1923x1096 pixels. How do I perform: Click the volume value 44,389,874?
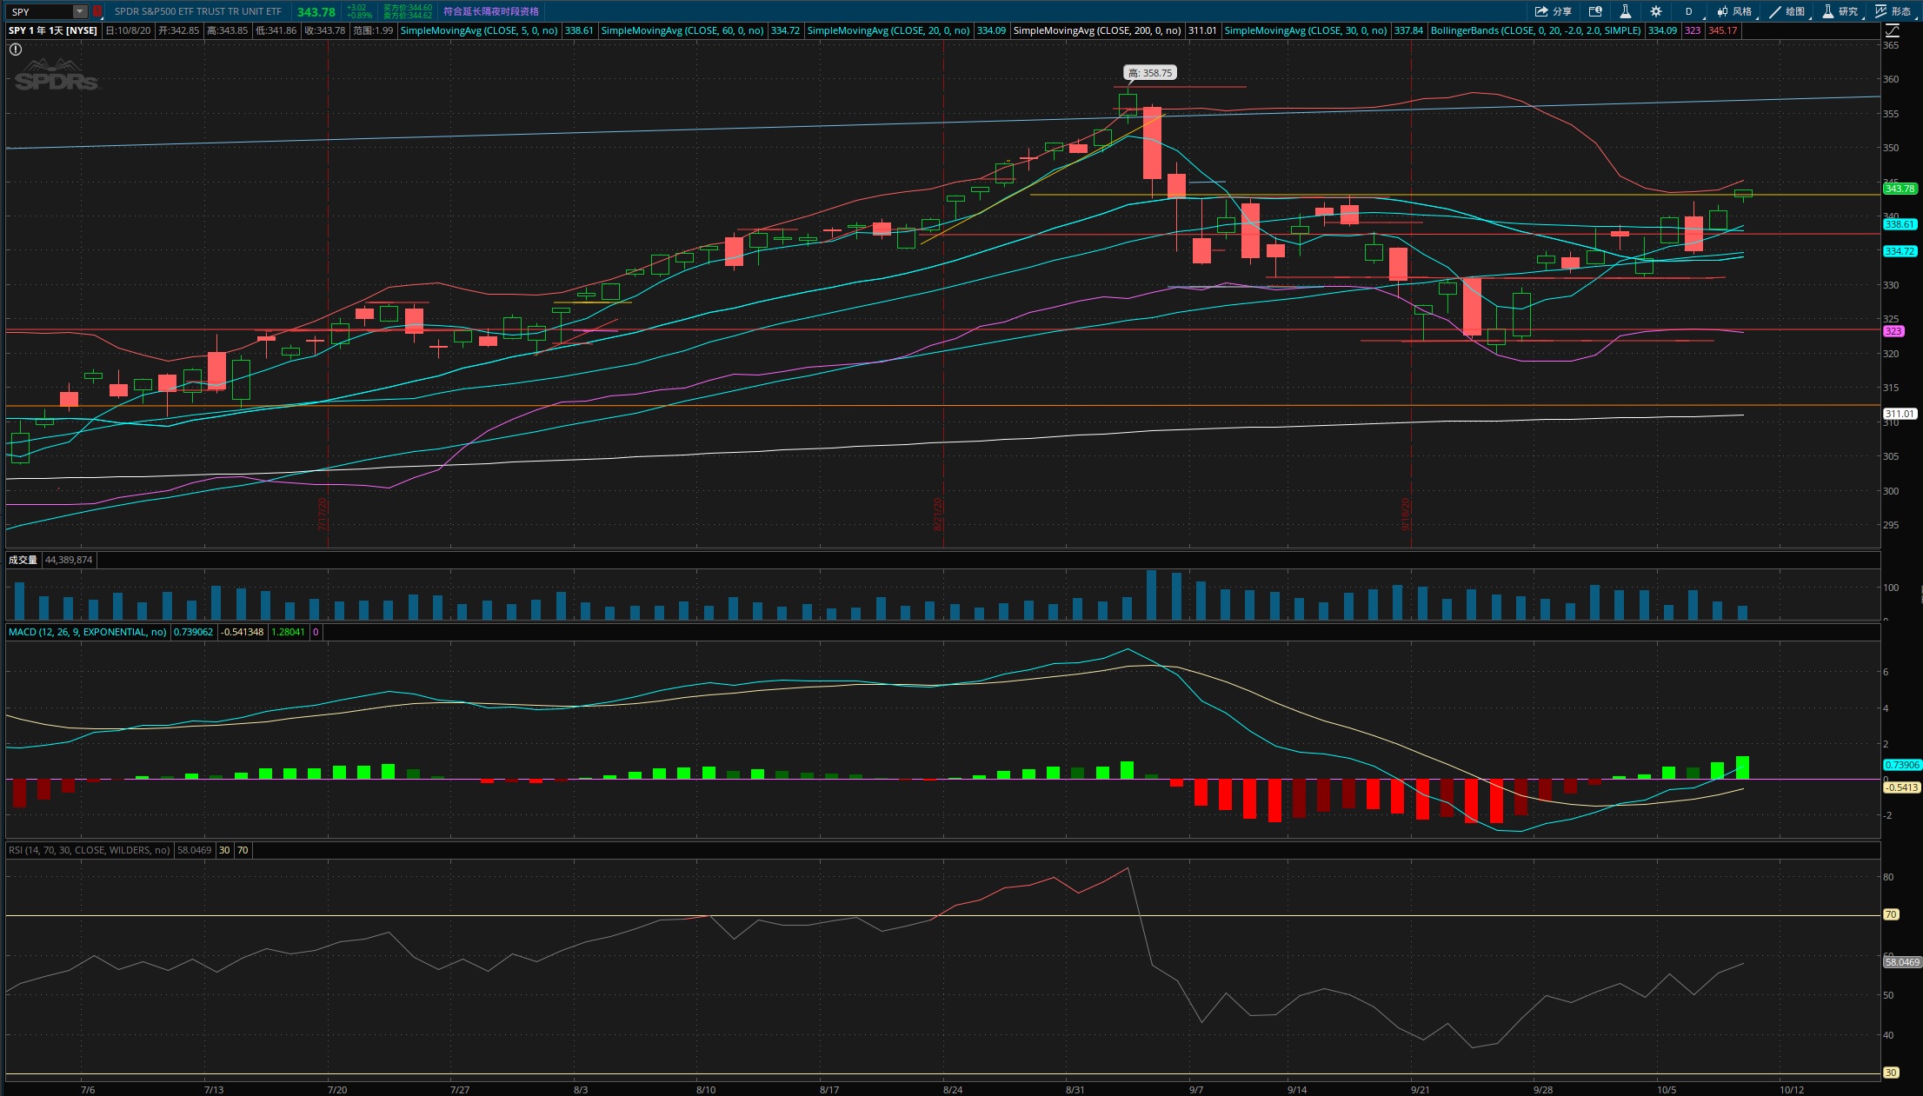point(69,560)
